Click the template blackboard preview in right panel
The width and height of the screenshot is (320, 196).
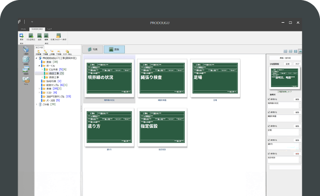tap(284, 78)
